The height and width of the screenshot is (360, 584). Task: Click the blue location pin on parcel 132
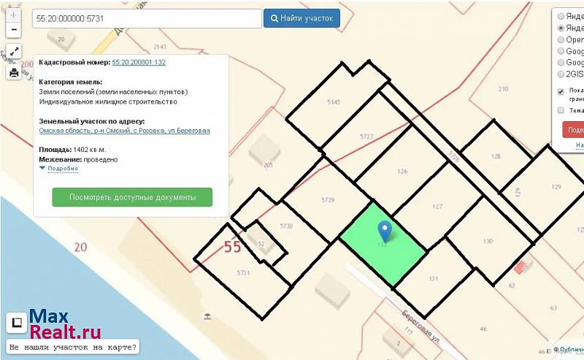pos(384,231)
